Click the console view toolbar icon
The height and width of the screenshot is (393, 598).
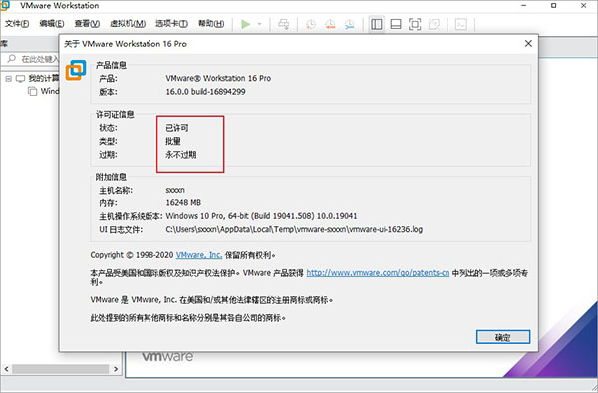click(x=461, y=24)
